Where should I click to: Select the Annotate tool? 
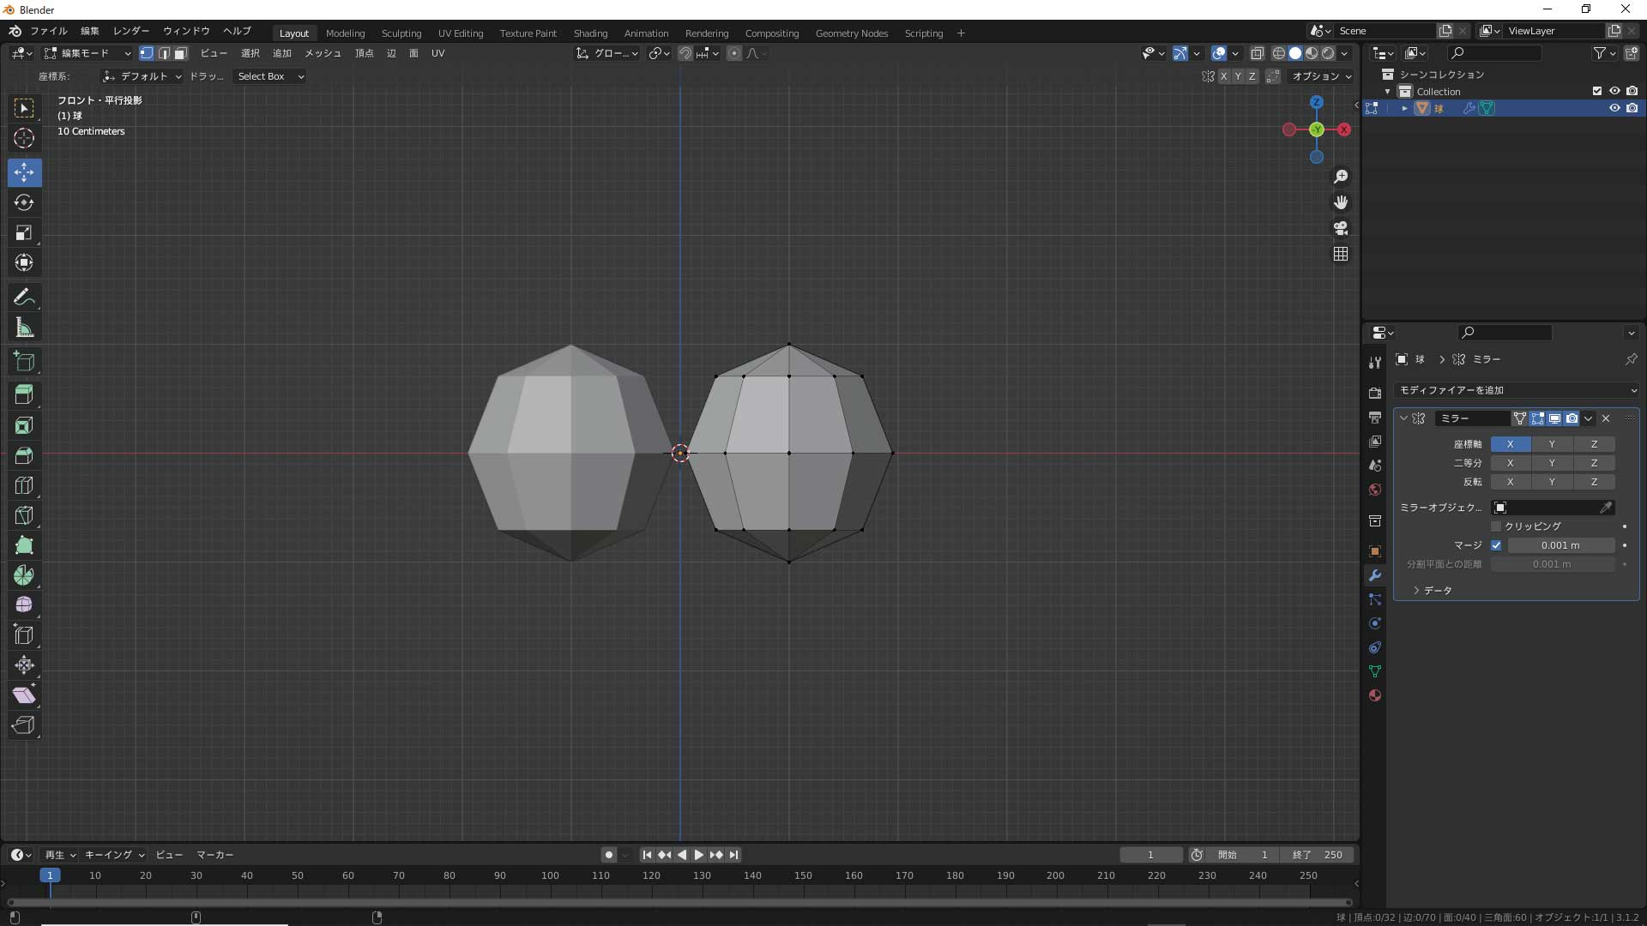pyautogui.click(x=24, y=297)
